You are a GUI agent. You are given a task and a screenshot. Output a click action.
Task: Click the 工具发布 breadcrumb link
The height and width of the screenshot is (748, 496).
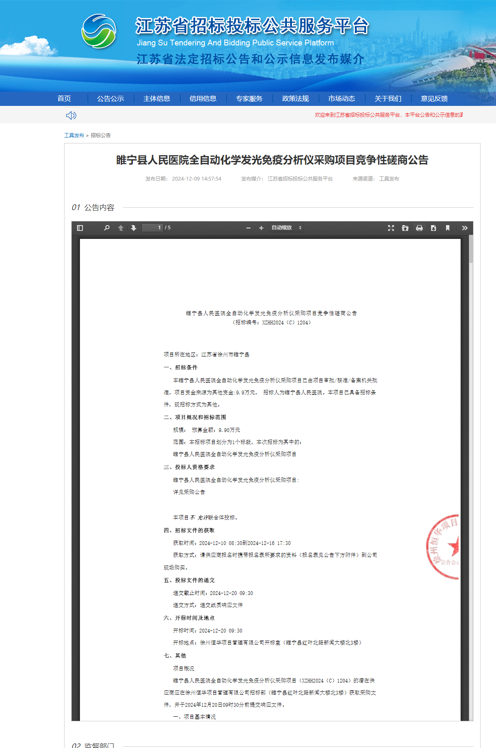pos(74,136)
